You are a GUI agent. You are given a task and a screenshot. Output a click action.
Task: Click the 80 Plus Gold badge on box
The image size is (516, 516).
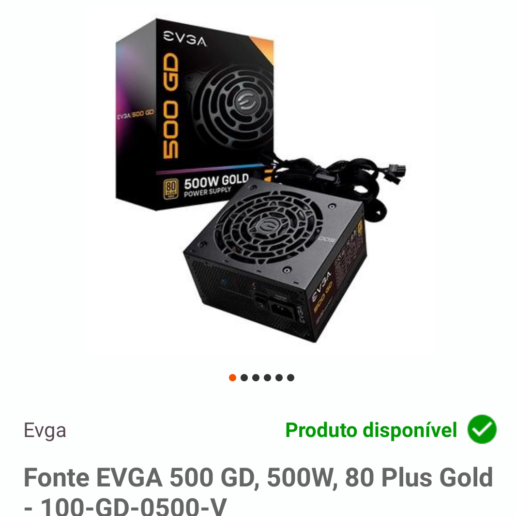point(171,189)
